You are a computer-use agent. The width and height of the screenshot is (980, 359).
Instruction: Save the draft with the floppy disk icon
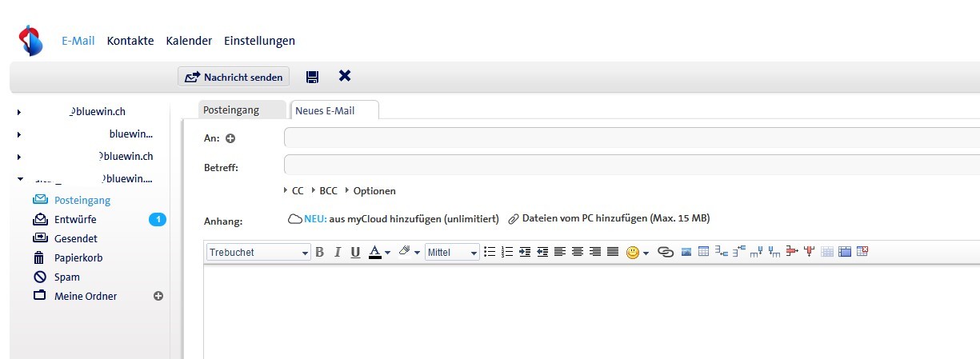click(313, 77)
